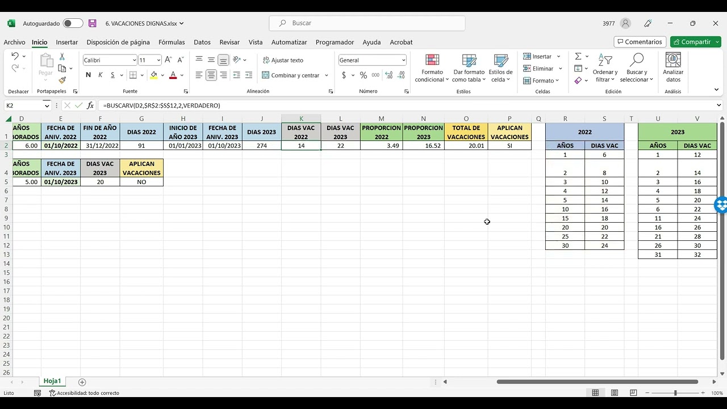
Task: Toggle align right
Action: (223, 75)
